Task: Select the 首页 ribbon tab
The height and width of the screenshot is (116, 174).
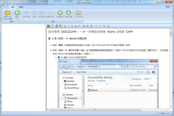Action: click(13, 7)
